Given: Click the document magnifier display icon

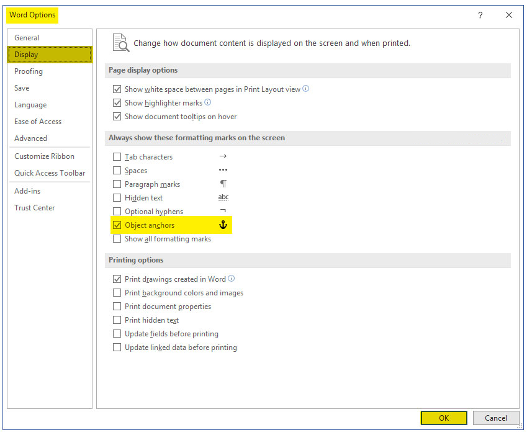Looking at the screenshot, I should (120, 43).
